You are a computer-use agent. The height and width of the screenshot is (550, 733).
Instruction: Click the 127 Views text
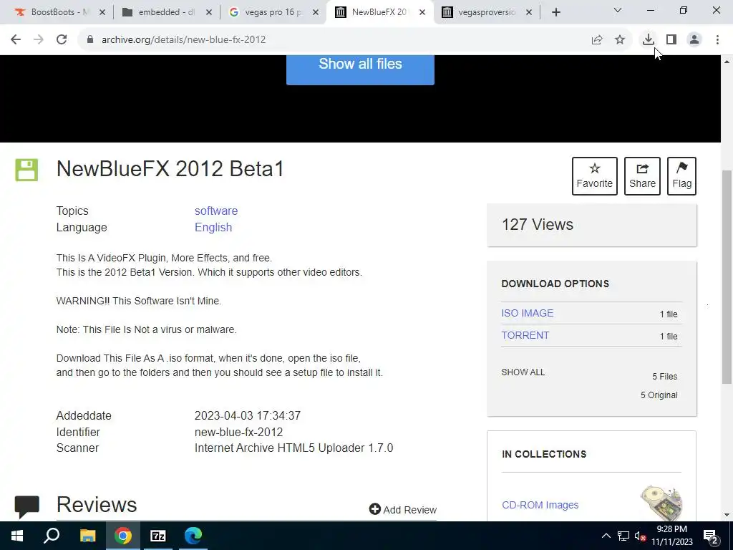537,224
